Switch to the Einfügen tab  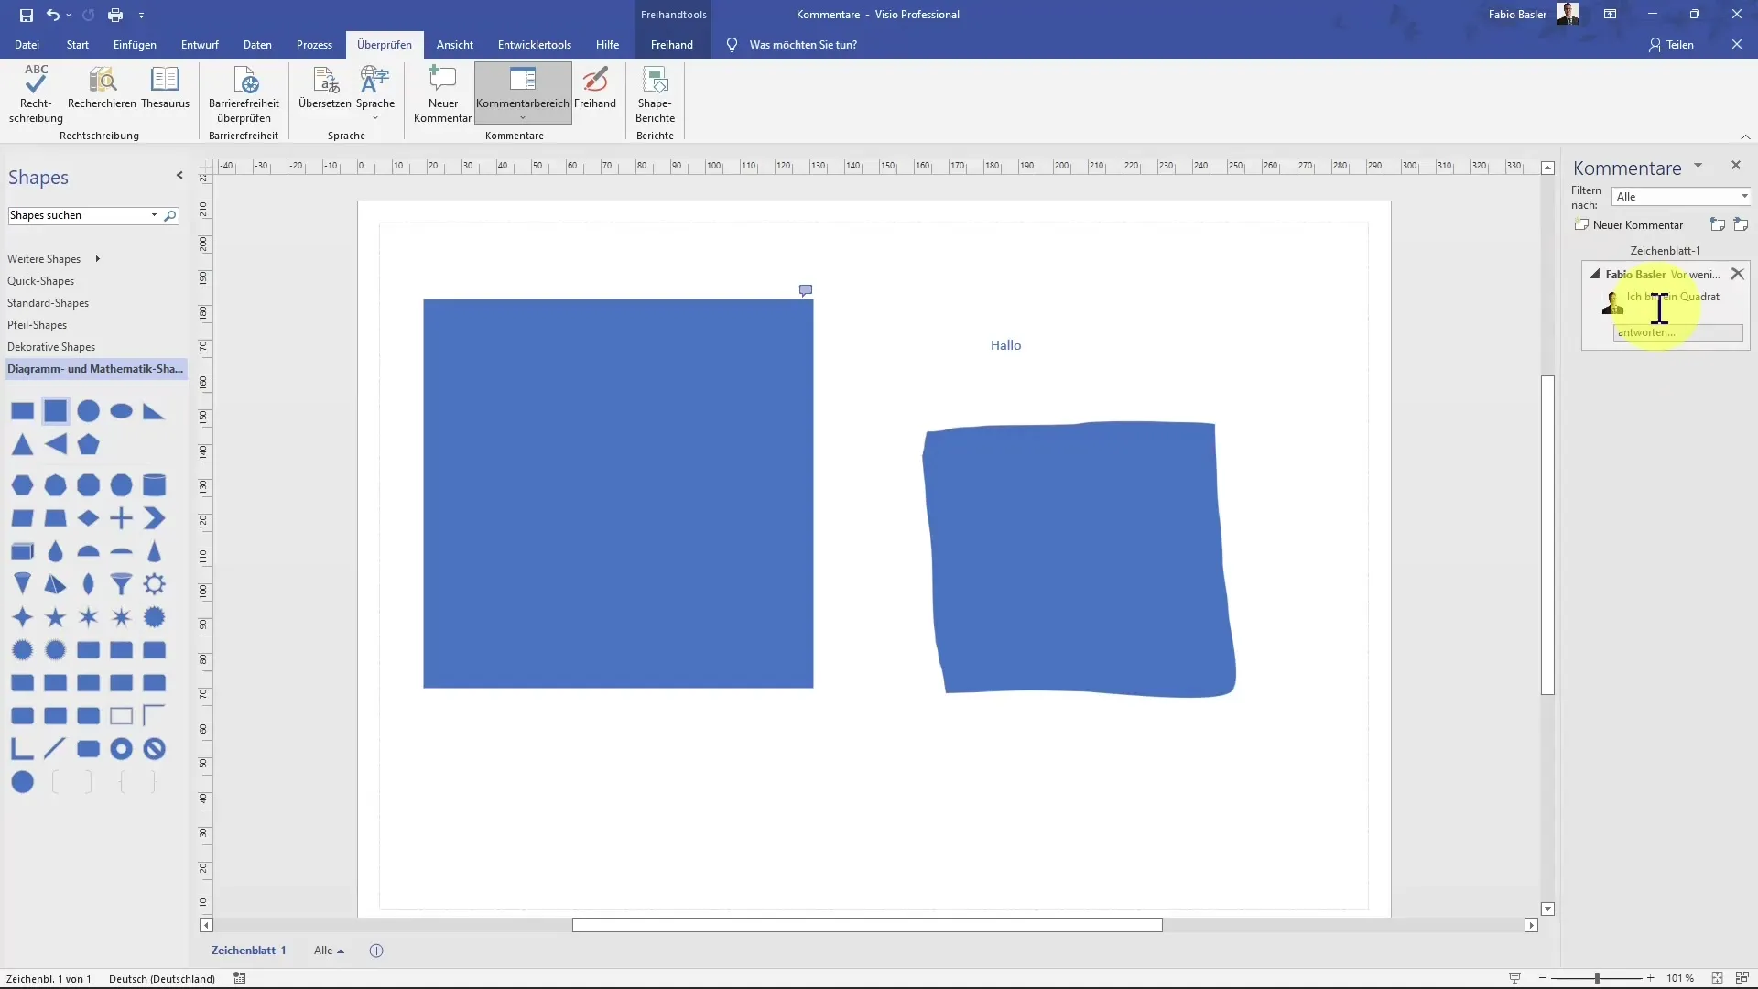(135, 44)
